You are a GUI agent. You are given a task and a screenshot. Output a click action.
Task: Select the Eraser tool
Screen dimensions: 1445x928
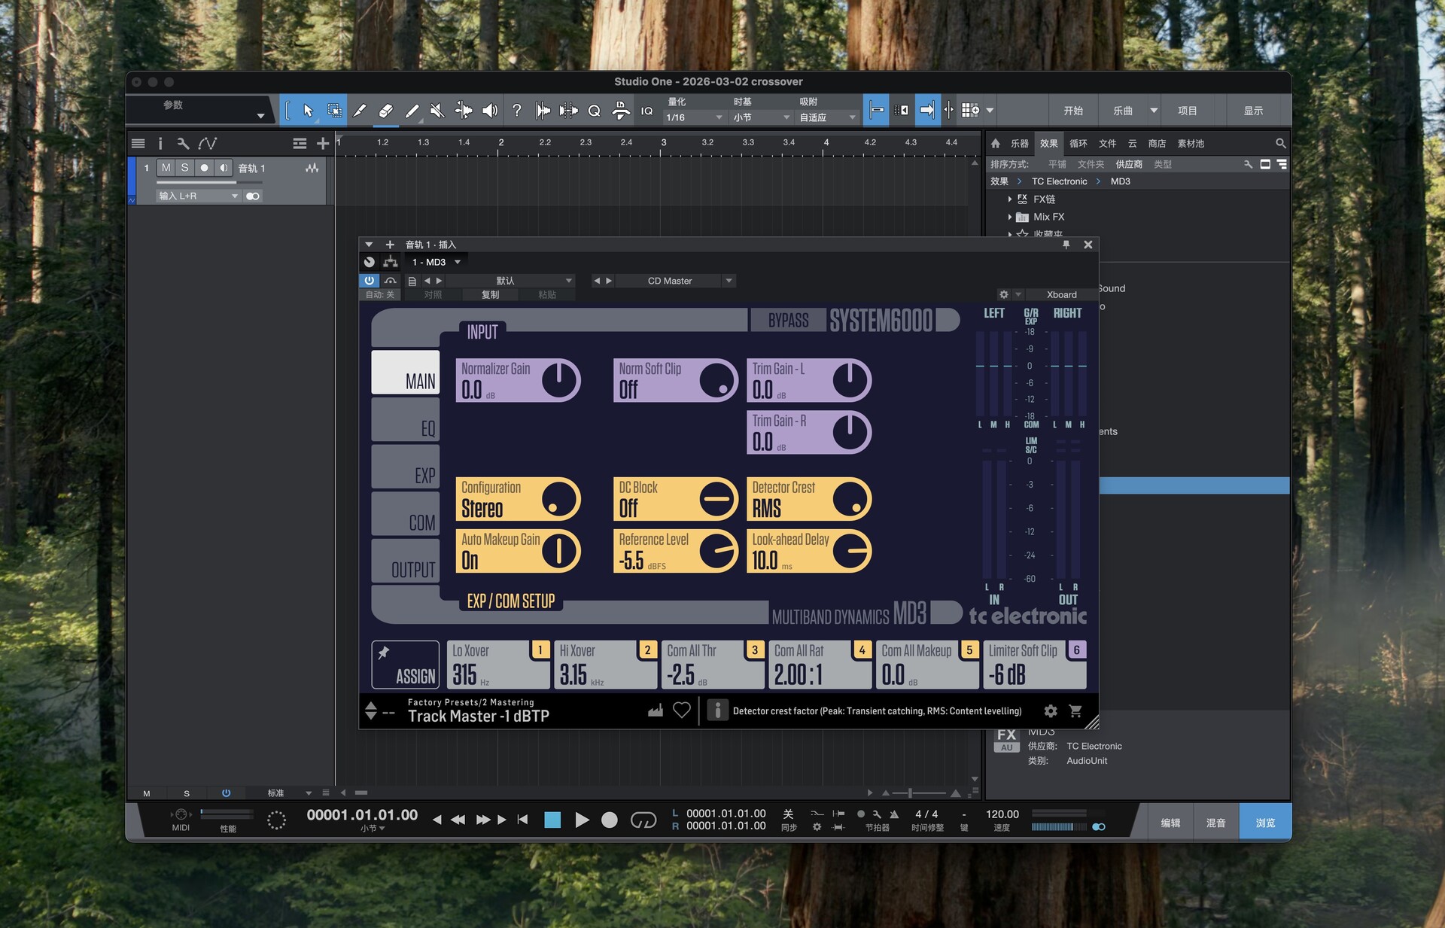coord(386,110)
